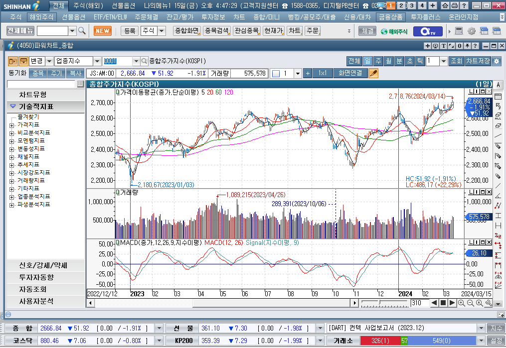The width and height of the screenshot is (506, 348).
Task: Click the A text tool in right toolbar
Action: point(498,85)
